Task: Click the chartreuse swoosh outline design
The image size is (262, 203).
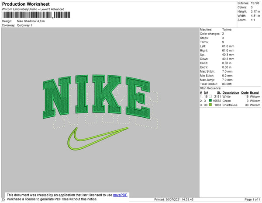Action: [x=98, y=139]
